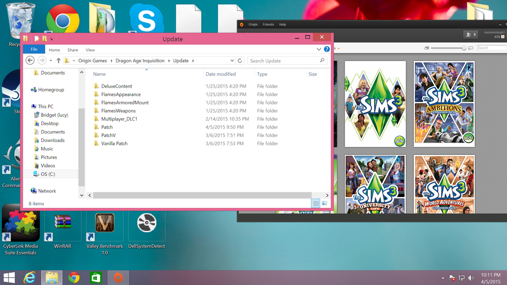
Task: Open Origin from the taskbar
Action: (x=117, y=277)
